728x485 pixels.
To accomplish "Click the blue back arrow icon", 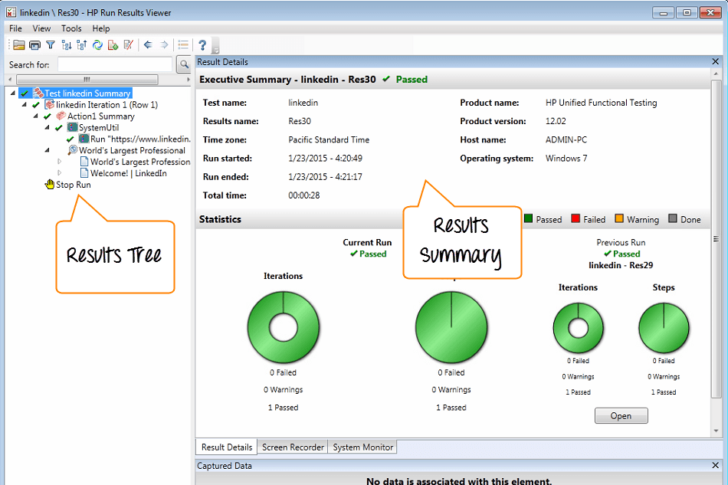I will coord(147,45).
